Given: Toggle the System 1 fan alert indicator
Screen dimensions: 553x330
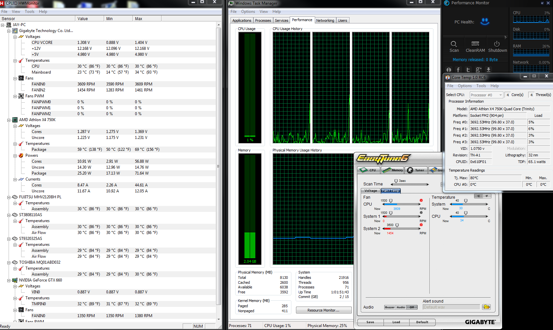Looking at the screenshot, I should click(421, 213).
